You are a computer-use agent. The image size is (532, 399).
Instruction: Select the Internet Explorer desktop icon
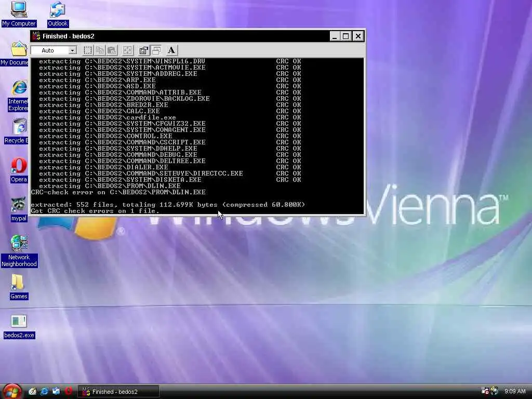click(x=18, y=96)
